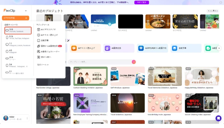Advance recent projects with right arrow
The width and height of the screenshot is (224, 128).
pos(217,22)
